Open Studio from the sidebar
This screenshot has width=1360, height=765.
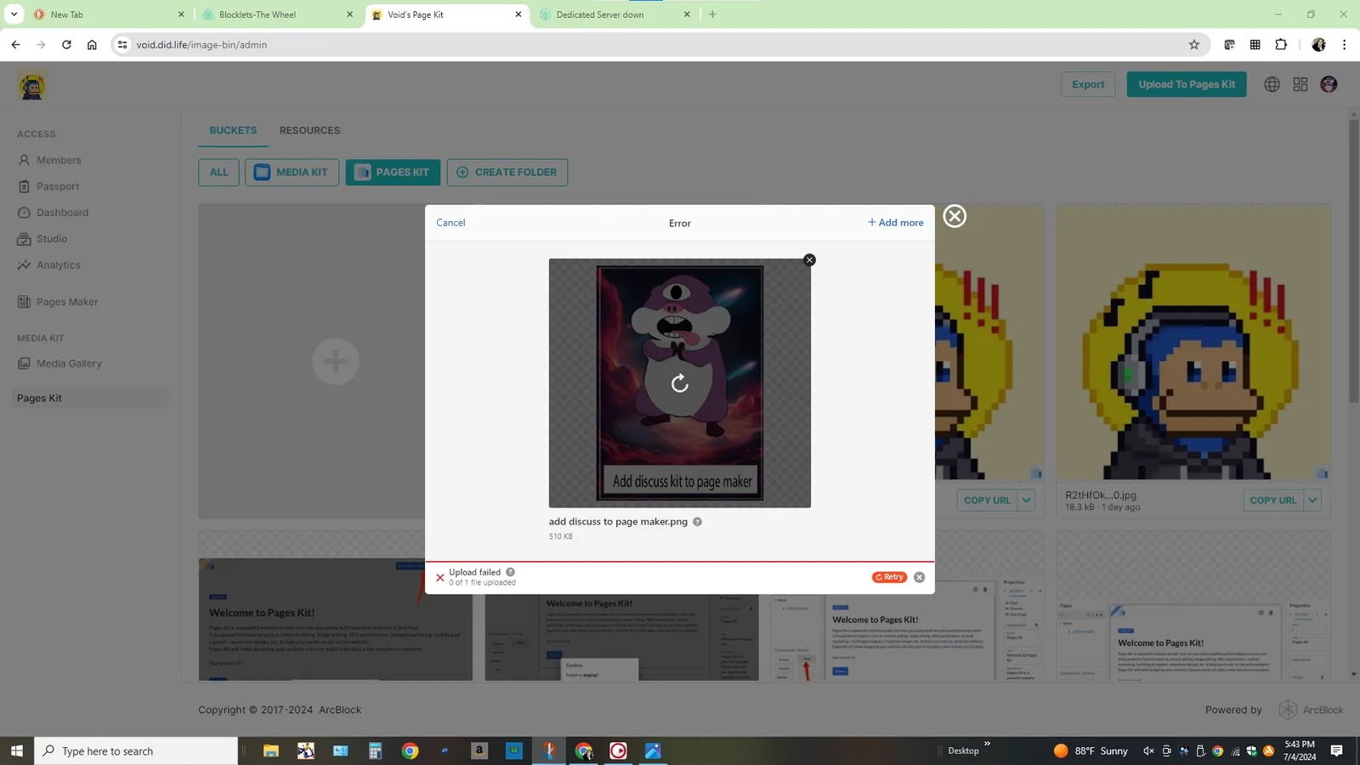click(x=52, y=239)
